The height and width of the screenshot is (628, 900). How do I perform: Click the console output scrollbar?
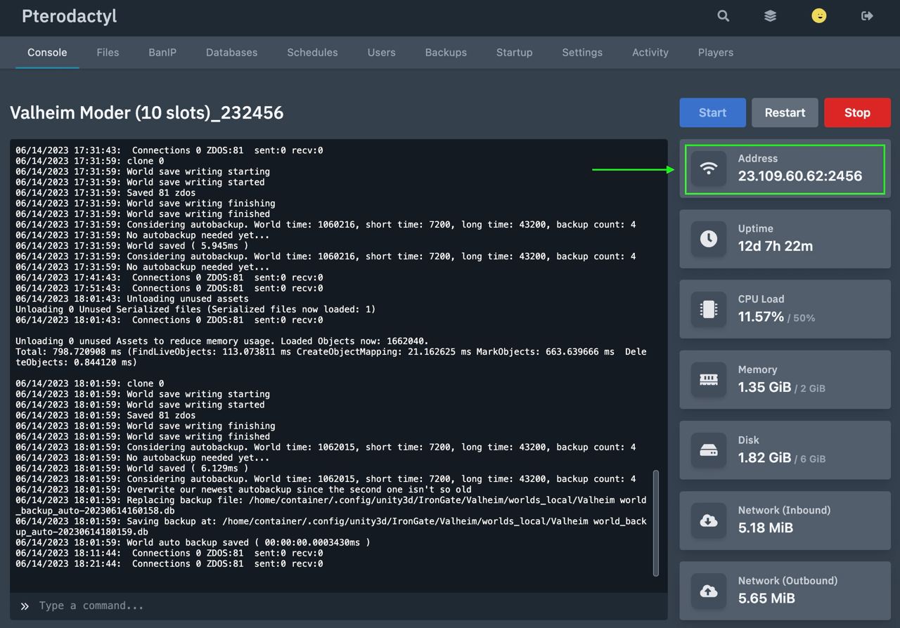click(x=657, y=523)
